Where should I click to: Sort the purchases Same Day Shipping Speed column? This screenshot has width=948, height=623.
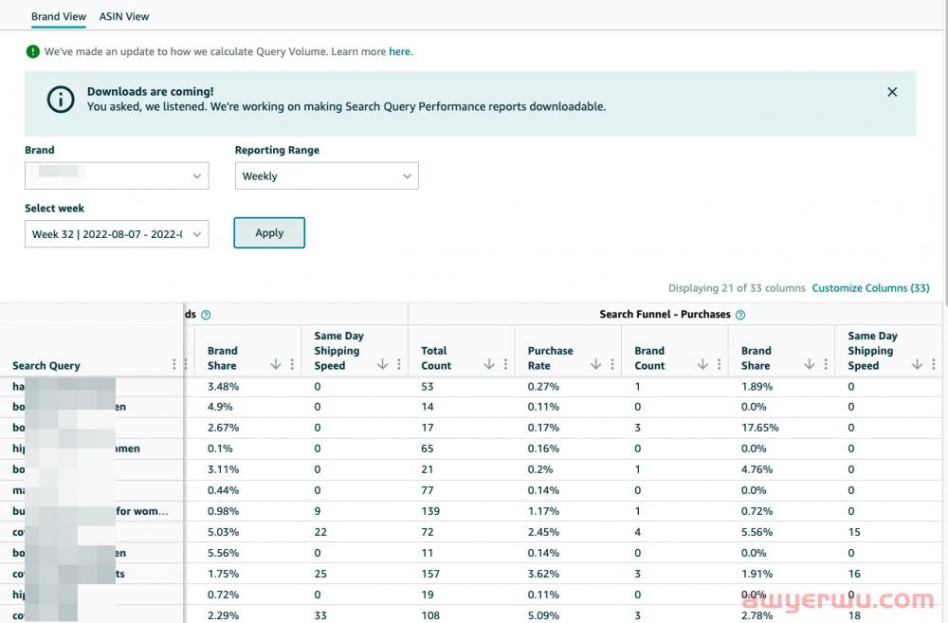coord(917,365)
